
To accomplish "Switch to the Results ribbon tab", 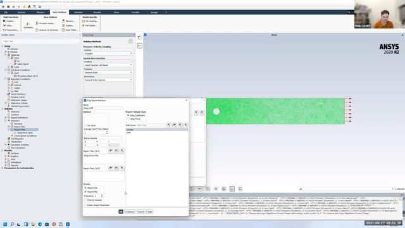I will click(97, 13).
